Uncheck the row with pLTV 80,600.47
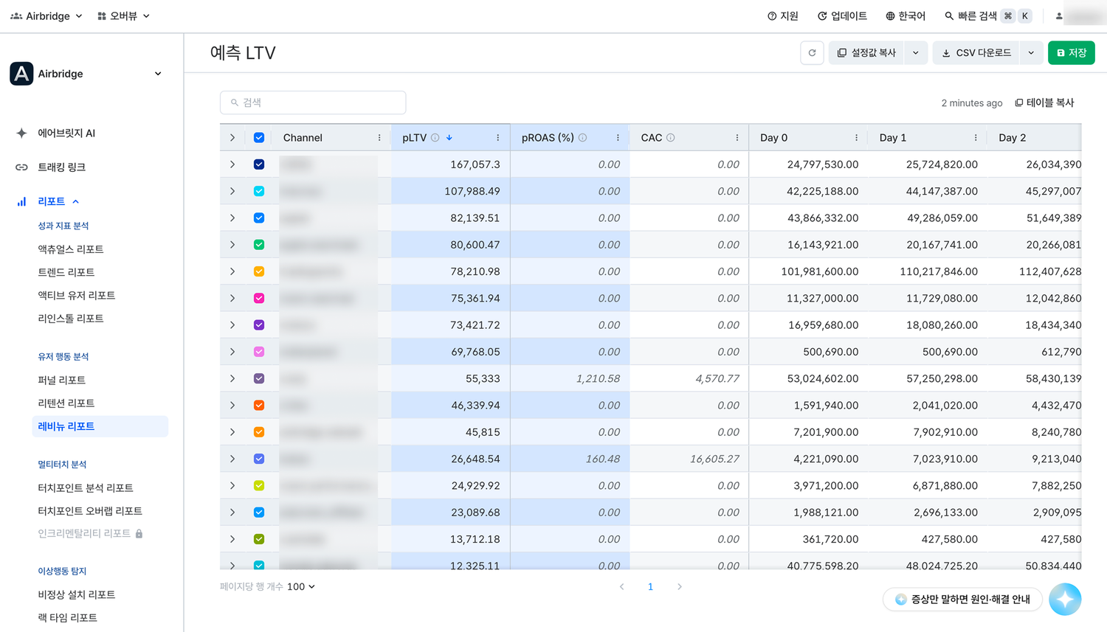Viewport: 1107px width, 632px height. 259,245
